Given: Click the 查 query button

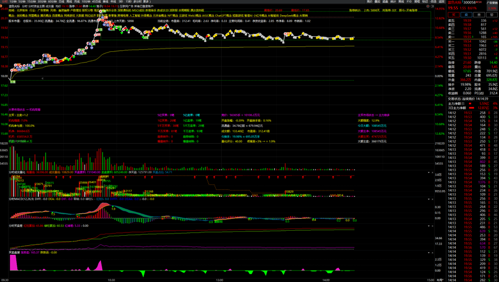Looking at the screenshot, I should point(479,15).
